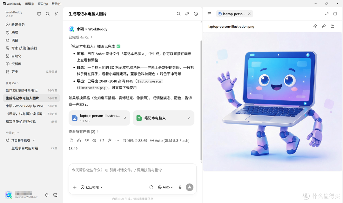Screen dimensions: 343x203
Task: Send message with arrow button
Action: (190, 187)
